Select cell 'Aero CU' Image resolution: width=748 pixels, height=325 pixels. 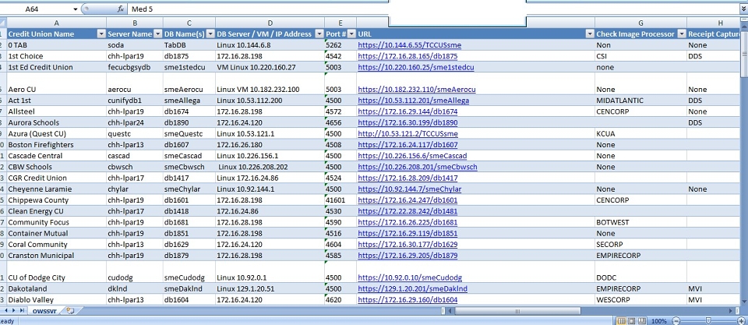click(x=56, y=84)
